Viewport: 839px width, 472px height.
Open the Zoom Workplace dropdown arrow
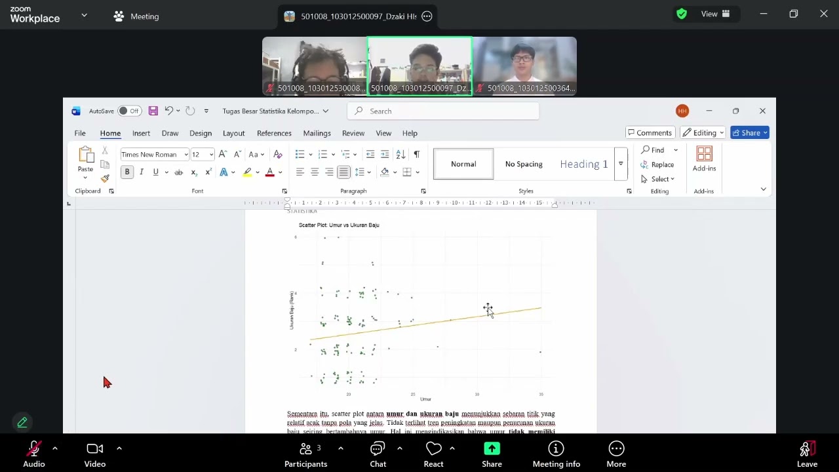tap(84, 15)
